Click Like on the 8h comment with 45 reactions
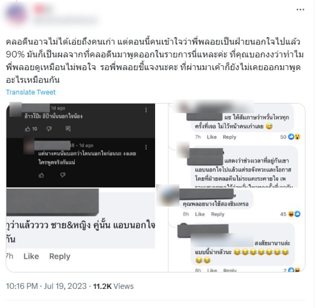The width and height of the screenshot is (324, 308). click(200, 214)
